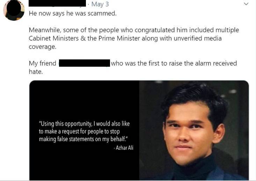Expand the tweet options chevron
Image resolution: width=256 pixels, height=181 pixels.
click(x=246, y=4)
